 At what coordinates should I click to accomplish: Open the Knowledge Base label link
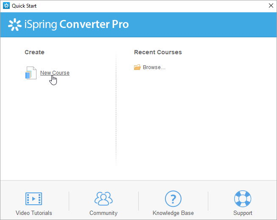tap(173, 213)
